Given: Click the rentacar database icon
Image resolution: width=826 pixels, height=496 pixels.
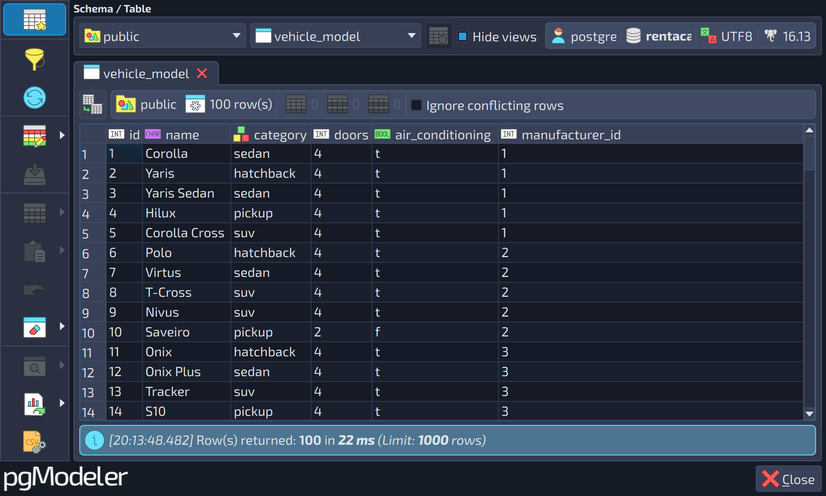Looking at the screenshot, I should [x=633, y=36].
